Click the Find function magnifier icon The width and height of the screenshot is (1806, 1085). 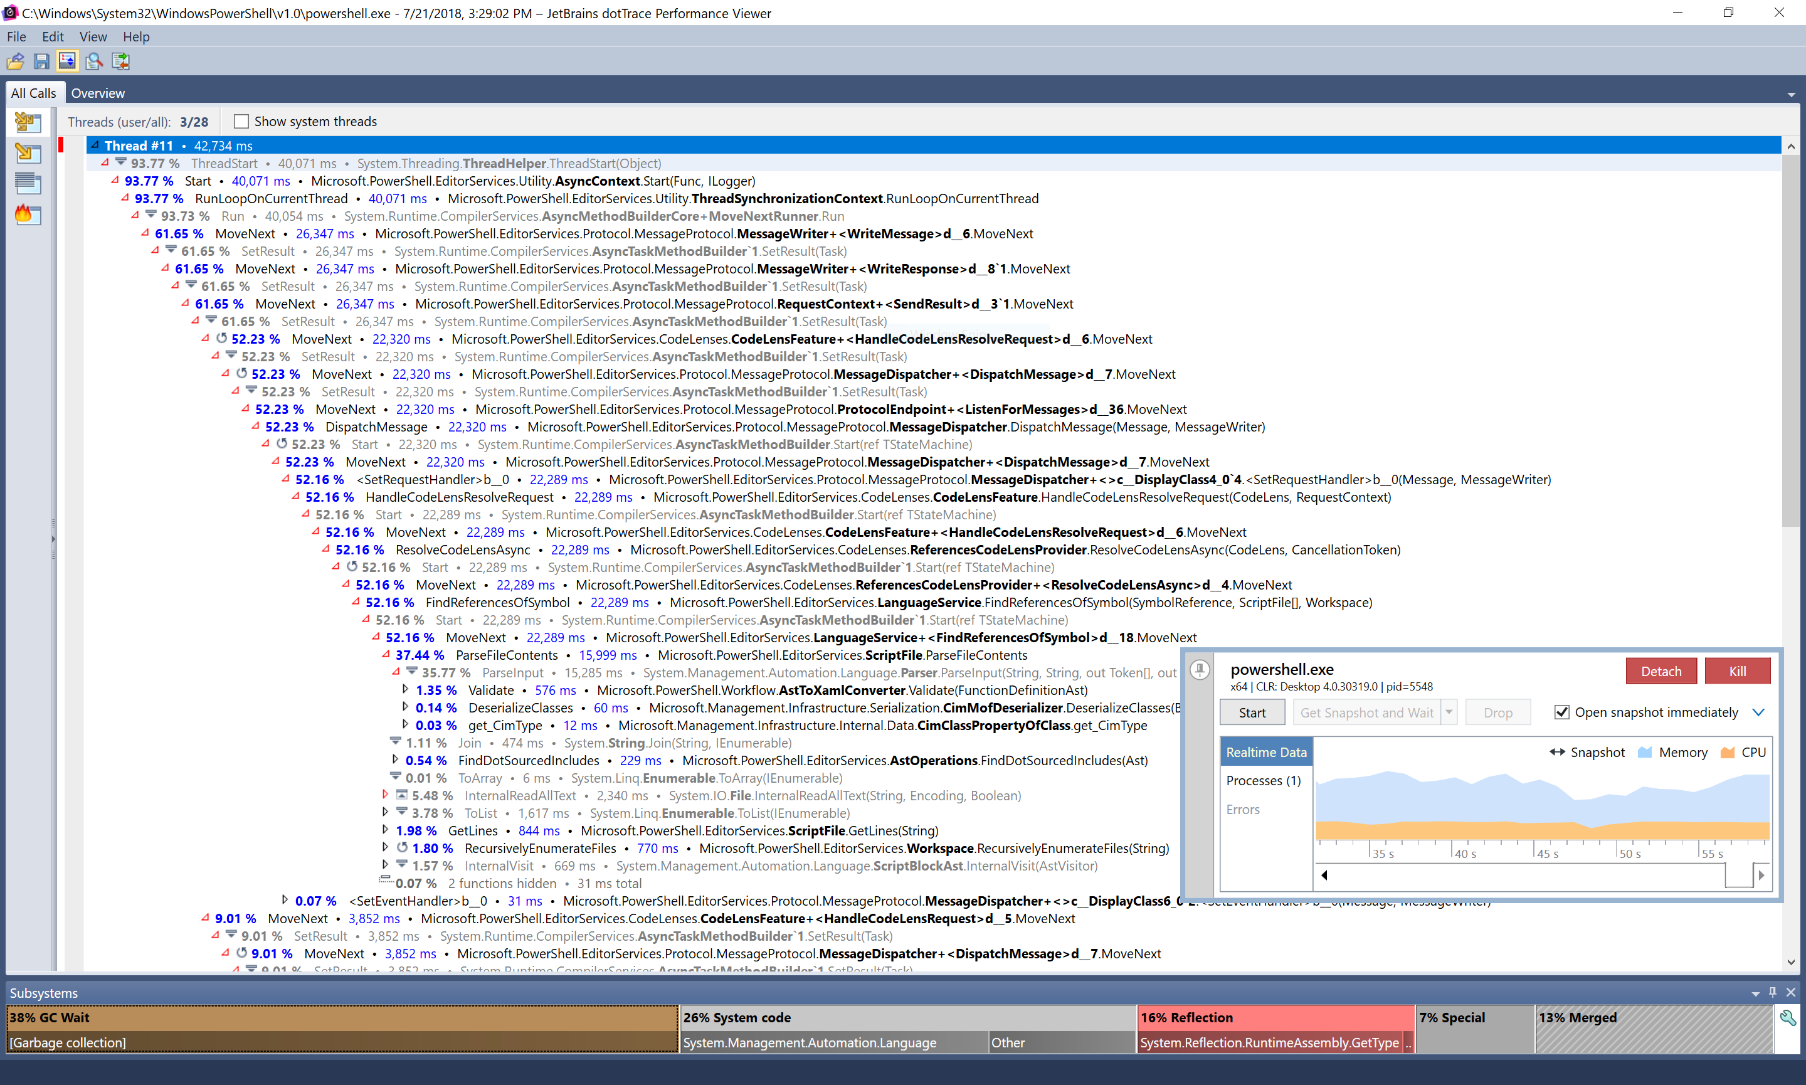tap(93, 61)
